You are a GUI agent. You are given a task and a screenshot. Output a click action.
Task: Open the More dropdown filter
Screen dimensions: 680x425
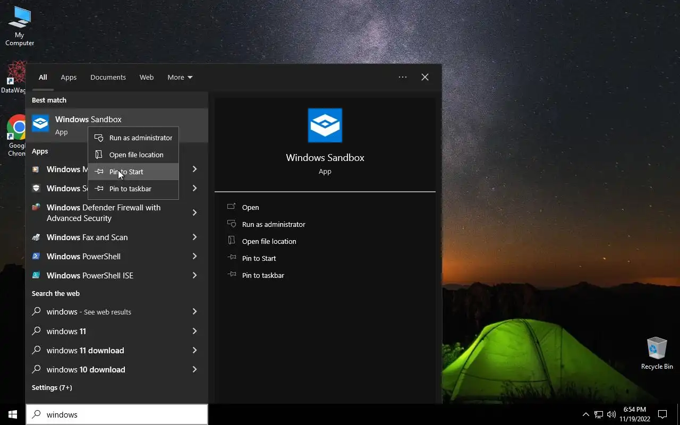pyautogui.click(x=180, y=77)
